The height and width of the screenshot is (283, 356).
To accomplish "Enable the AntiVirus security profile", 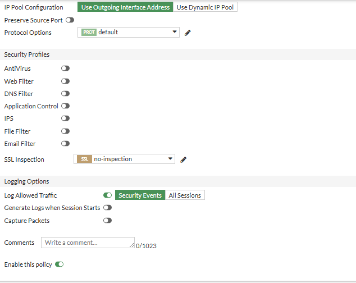I will pos(66,69).
